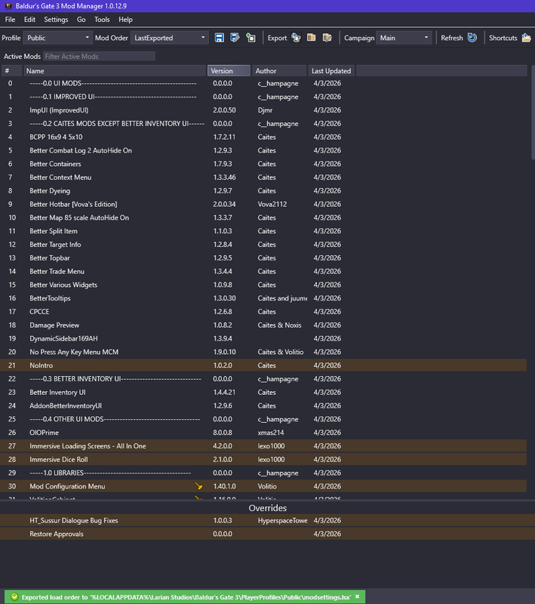Select the AddonBetterInventoryUI mod
Screen dimensions: 535x604
coord(263,405)
